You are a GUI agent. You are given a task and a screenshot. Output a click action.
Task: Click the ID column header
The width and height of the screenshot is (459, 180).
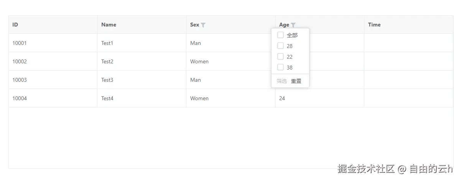[15, 25]
